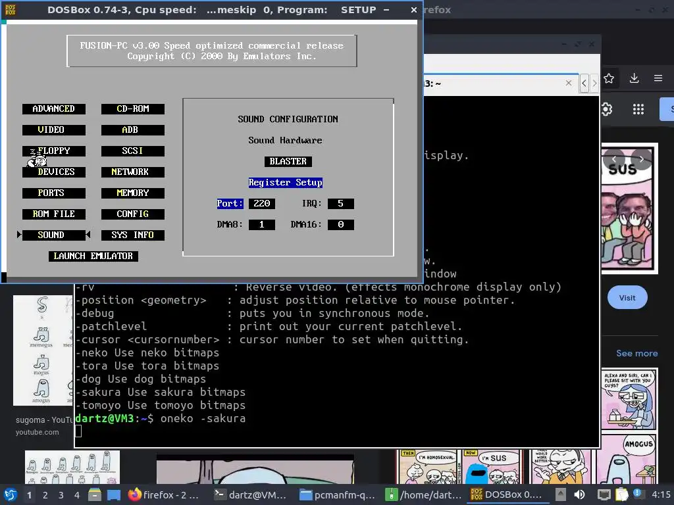Switch to workspace 1

pyautogui.click(x=29, y=495)
